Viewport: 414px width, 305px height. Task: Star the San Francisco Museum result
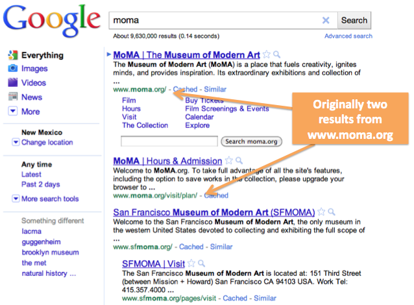click(x=321, y=212)
